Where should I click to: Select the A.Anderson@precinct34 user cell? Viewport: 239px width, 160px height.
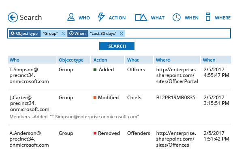tap(29, 139)
